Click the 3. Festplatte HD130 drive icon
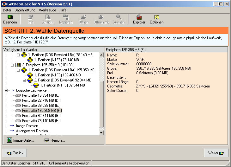This screenshot has height=167, width=231. 18,65
